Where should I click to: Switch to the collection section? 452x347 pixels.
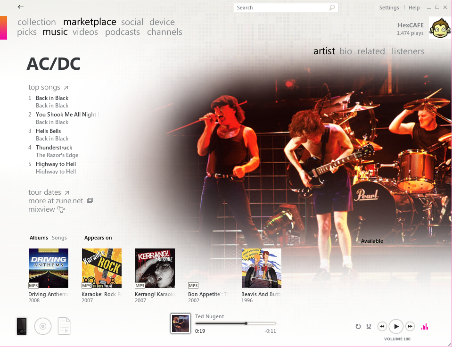[x=37, y=22]
